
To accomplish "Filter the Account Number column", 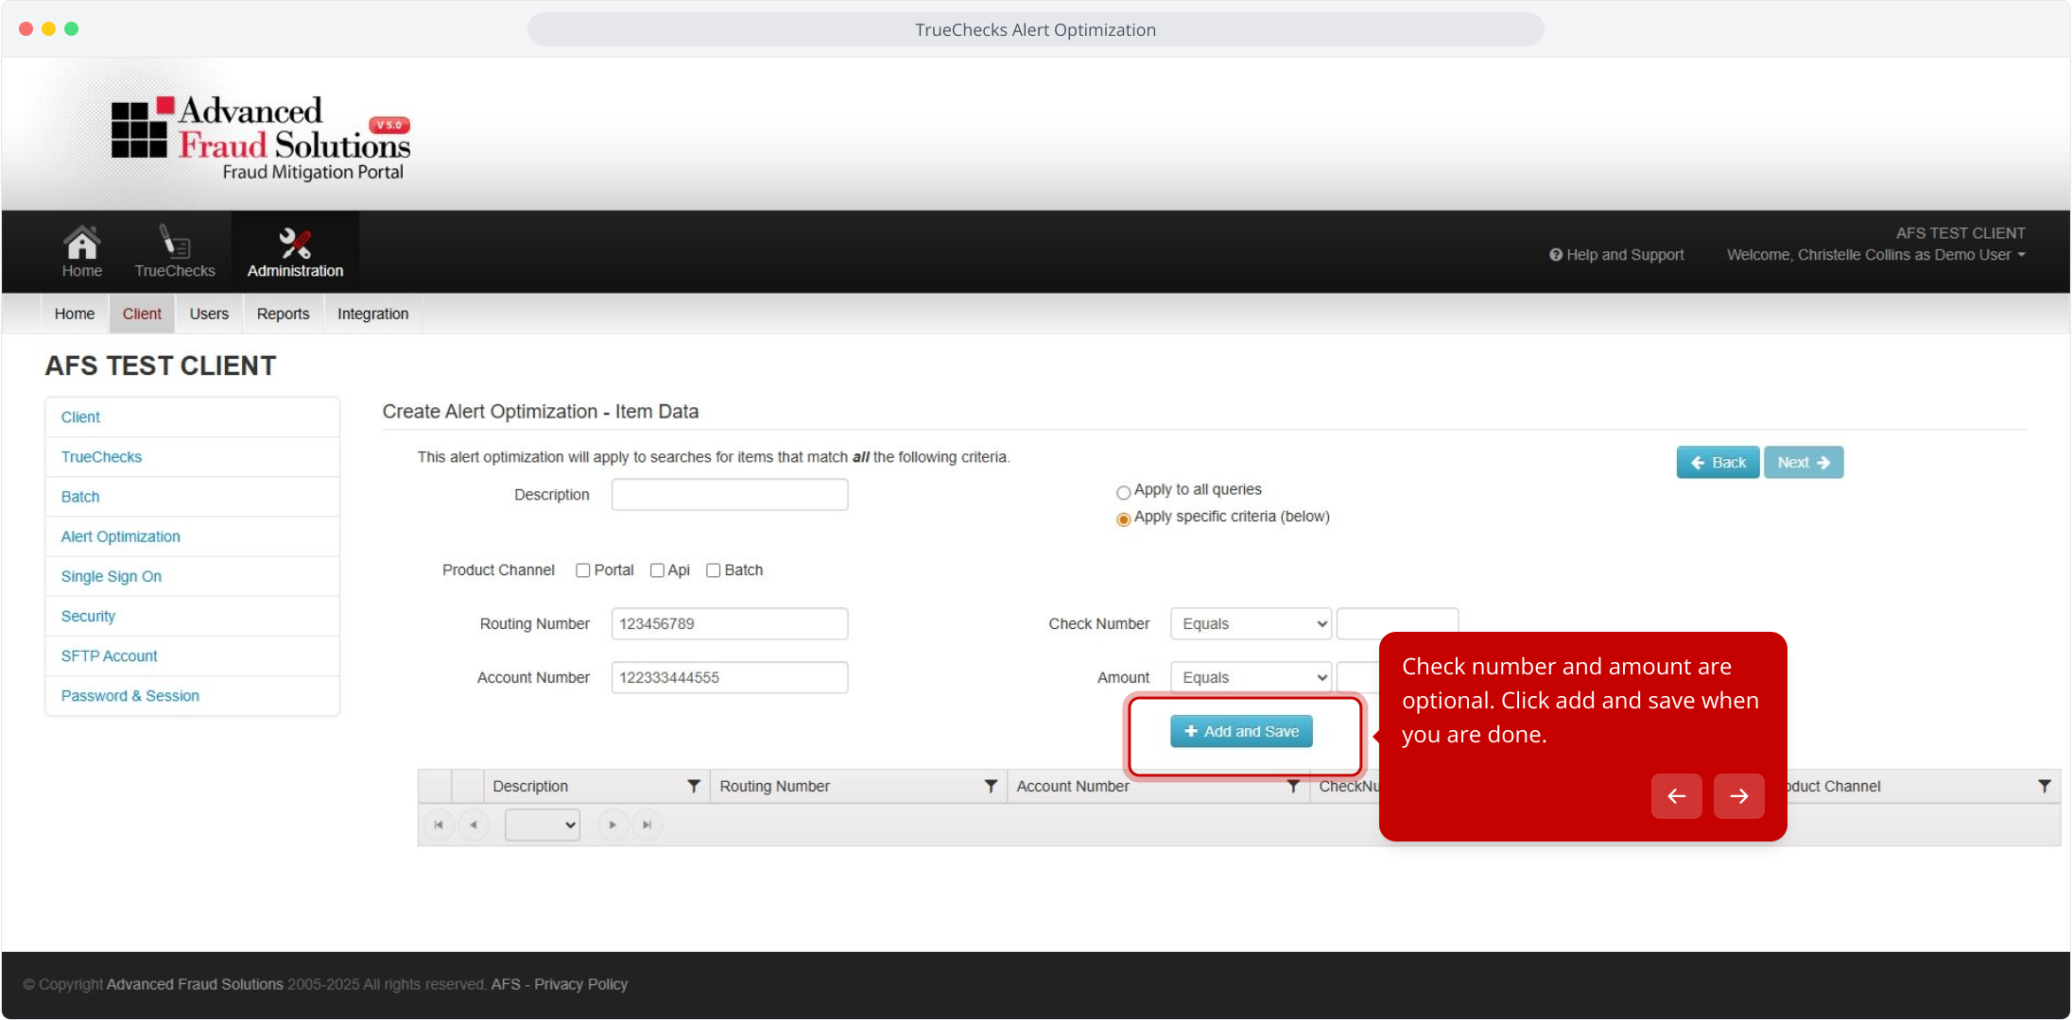I will [x=1293, y=786].
